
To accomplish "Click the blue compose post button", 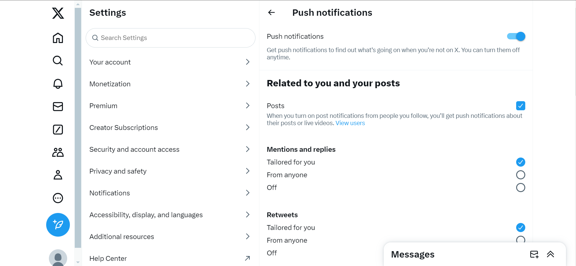I will click(x=58, y=225).
